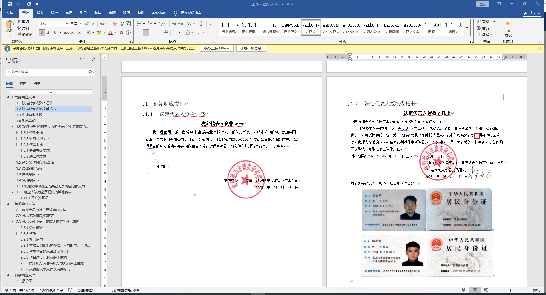Toggle strikethrough on the selected text

point(66,32)
